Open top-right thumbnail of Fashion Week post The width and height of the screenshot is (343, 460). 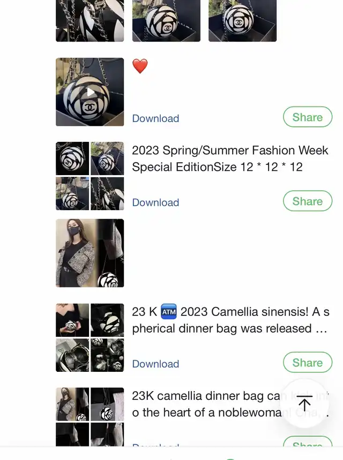[107, 159]
